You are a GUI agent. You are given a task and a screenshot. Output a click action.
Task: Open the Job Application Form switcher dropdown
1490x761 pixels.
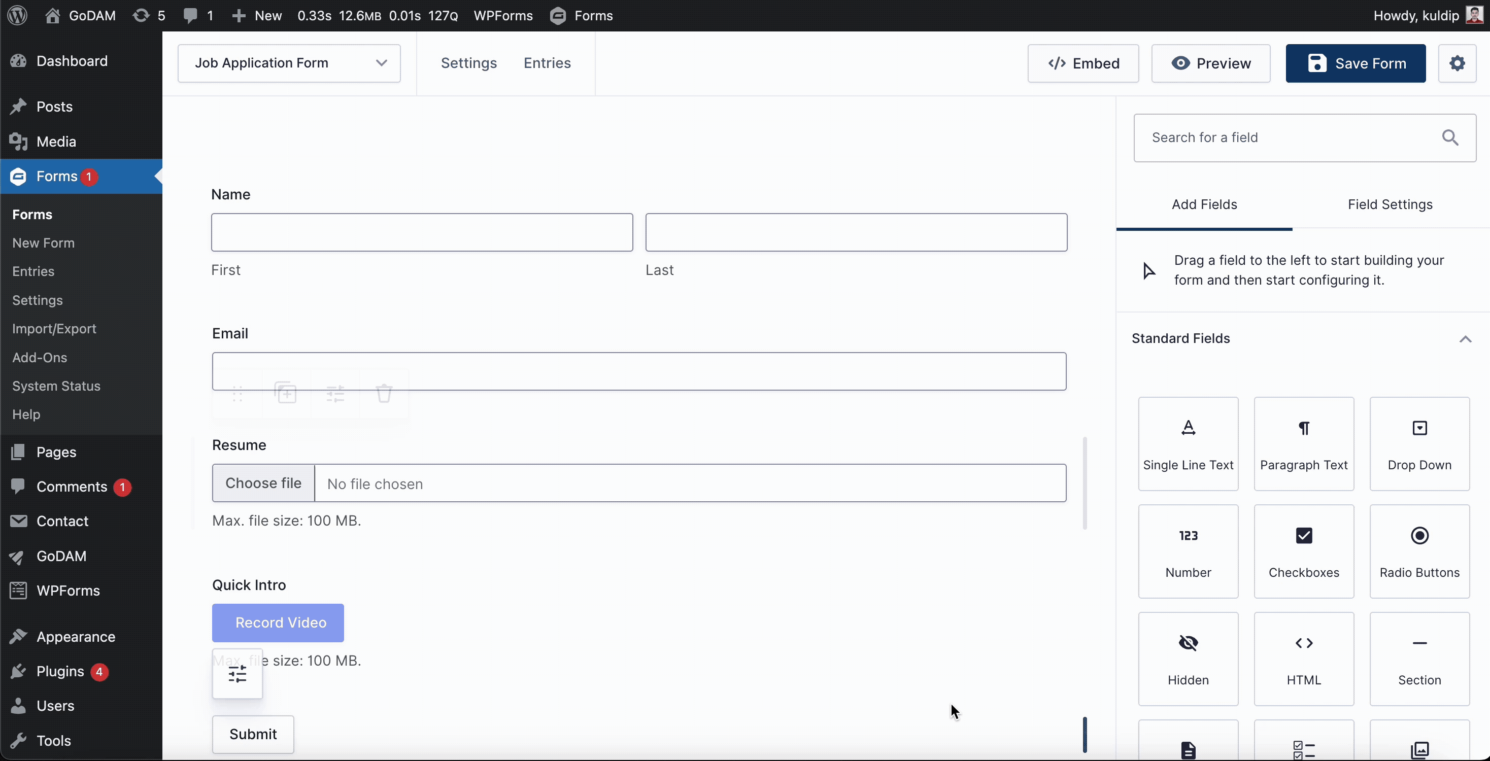point(289,63)
